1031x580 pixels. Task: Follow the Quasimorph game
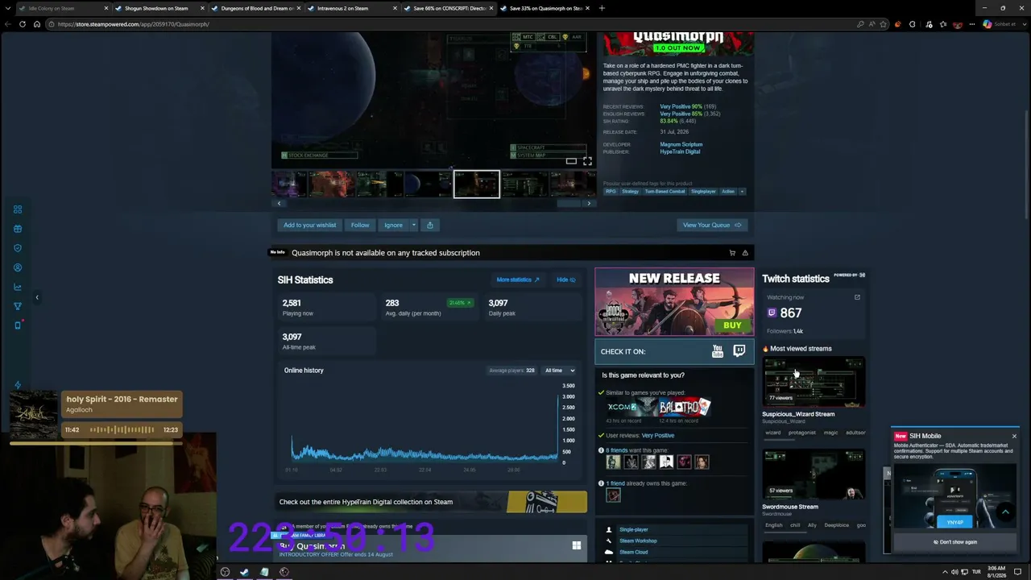point(360,226)
